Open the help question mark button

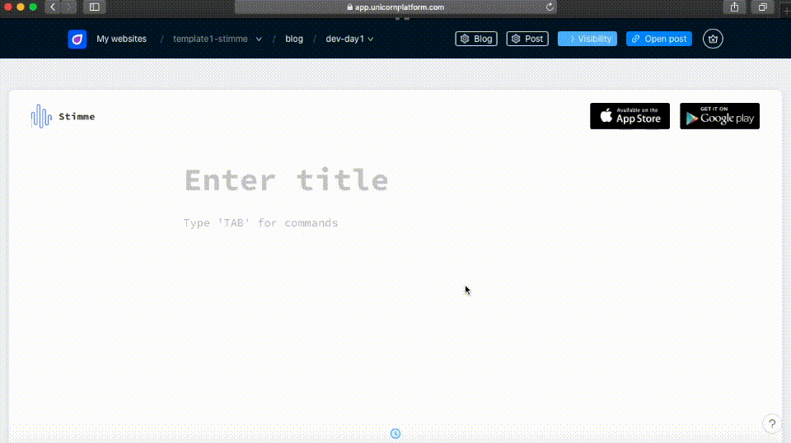tap(772, 424)
